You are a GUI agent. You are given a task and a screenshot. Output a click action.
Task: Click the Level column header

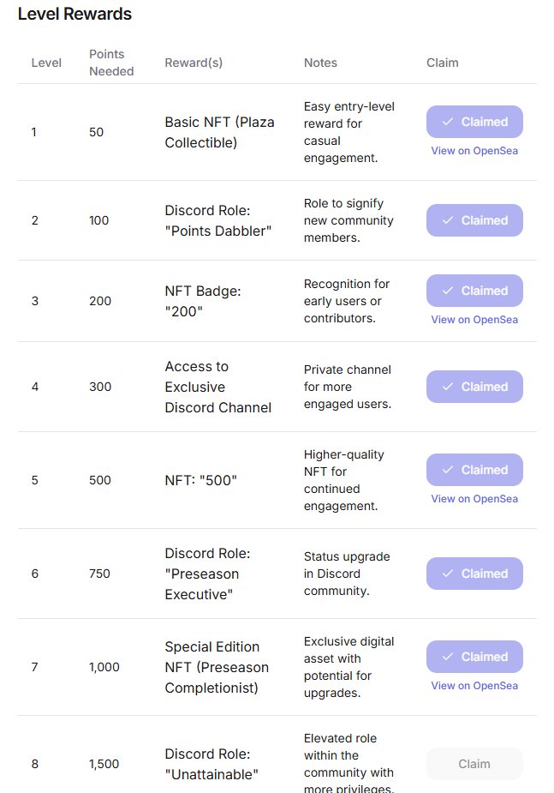pos(46,63)
